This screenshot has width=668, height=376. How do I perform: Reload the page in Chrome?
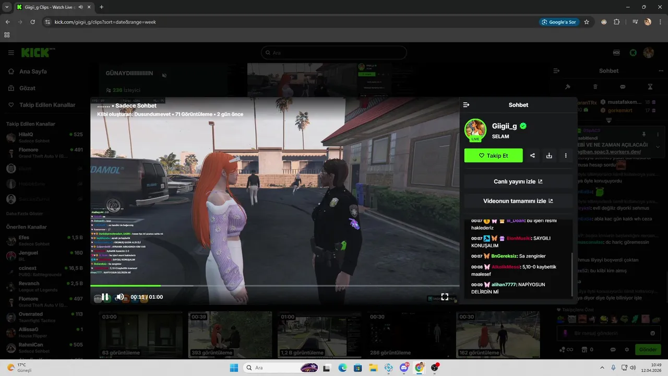click(32, 22)
